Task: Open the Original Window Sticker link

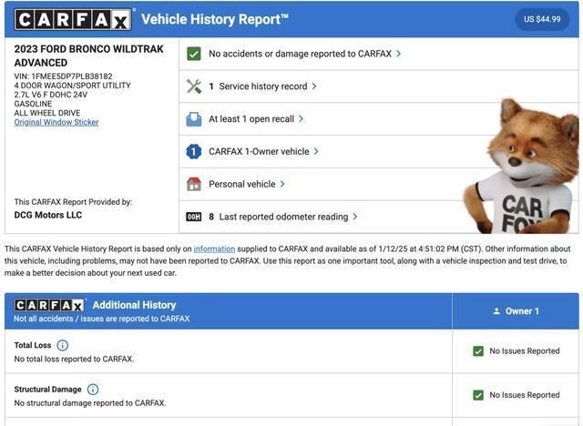Action: point(56,122)
